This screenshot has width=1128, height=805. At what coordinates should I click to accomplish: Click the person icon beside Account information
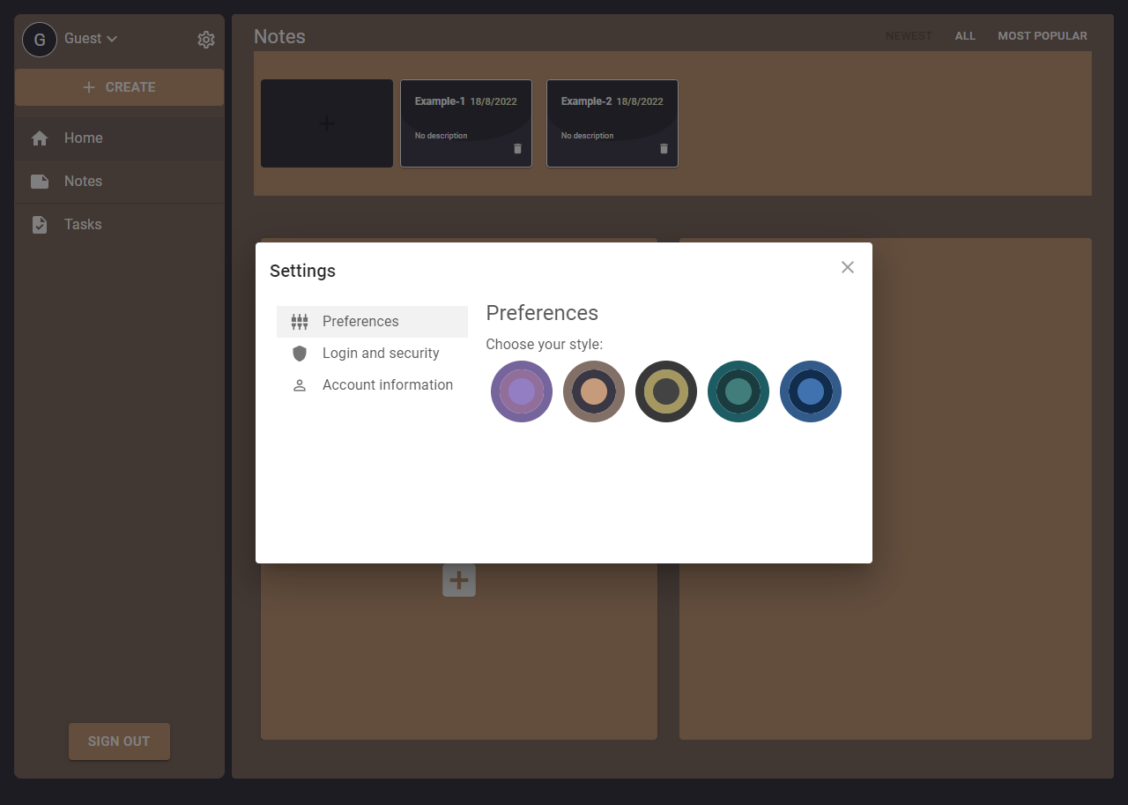click(x=299, y=384)
